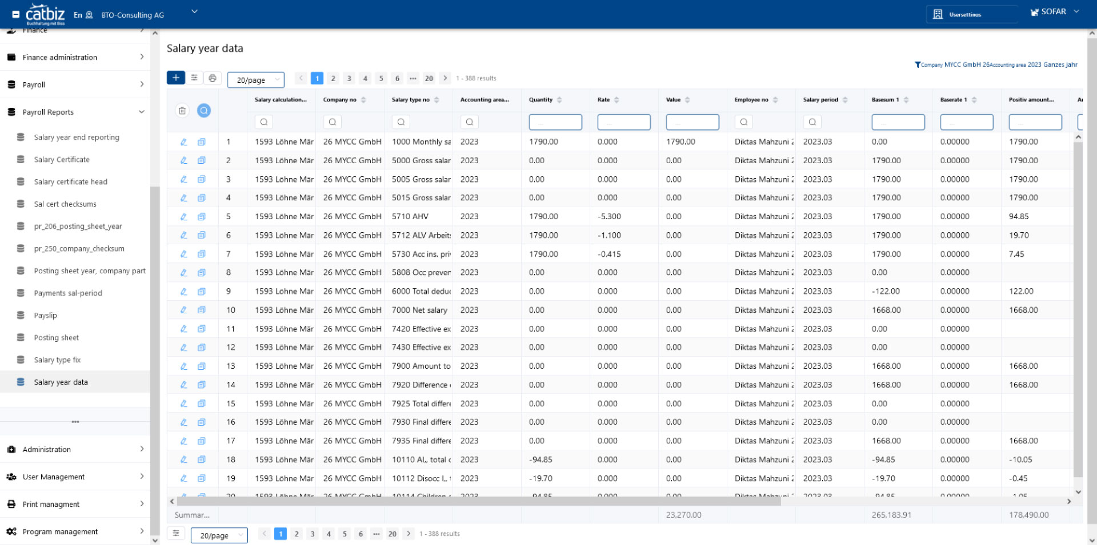Sort by Value column arrows

click(687, 100)
